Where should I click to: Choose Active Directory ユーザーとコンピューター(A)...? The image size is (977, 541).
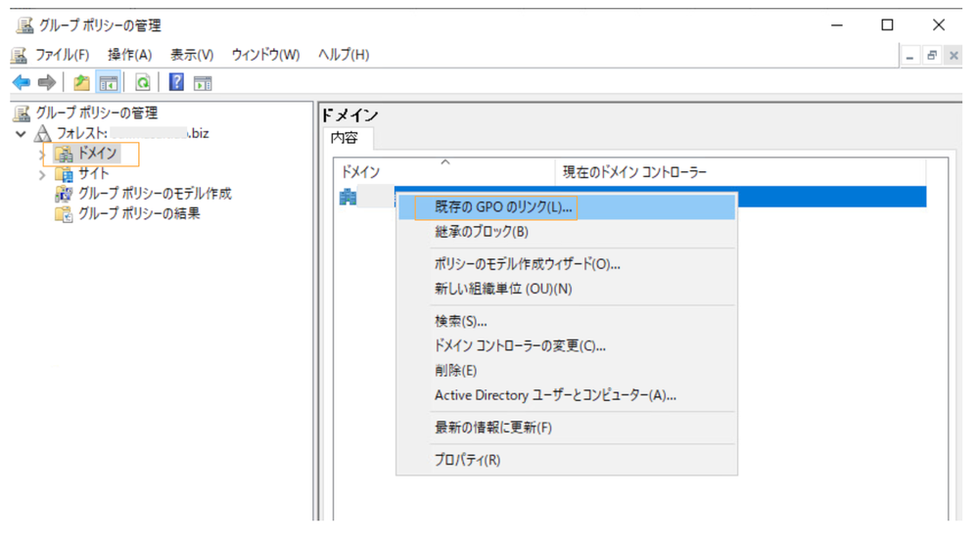click(x=567, y=395)
